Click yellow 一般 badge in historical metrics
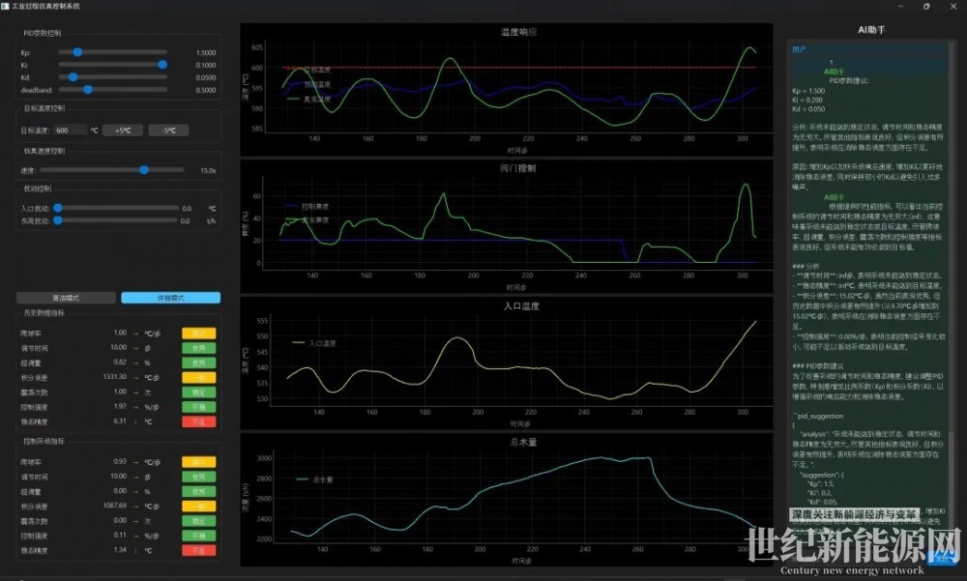The height and width of the screenshot is (581, 967). tap(198, 377)
